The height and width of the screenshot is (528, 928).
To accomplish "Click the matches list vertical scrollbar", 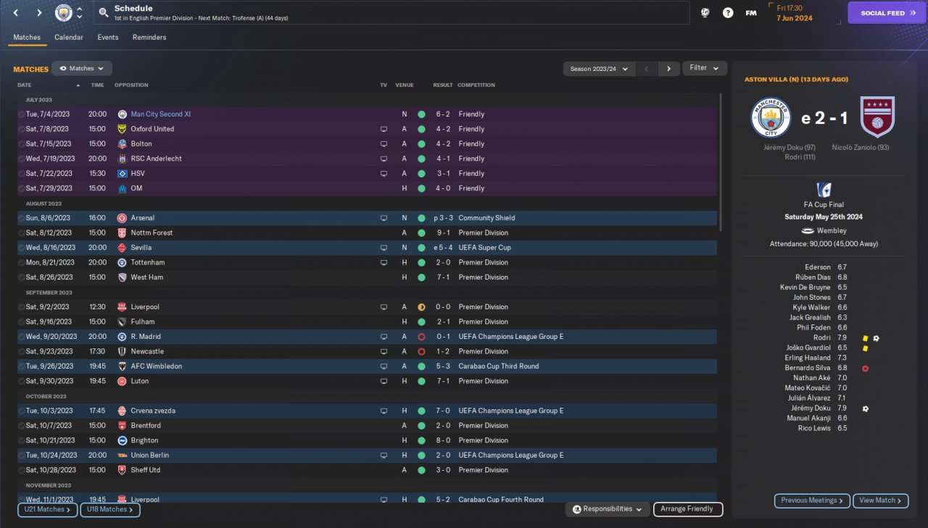I will pyautogui.click(x=721, y=163).
